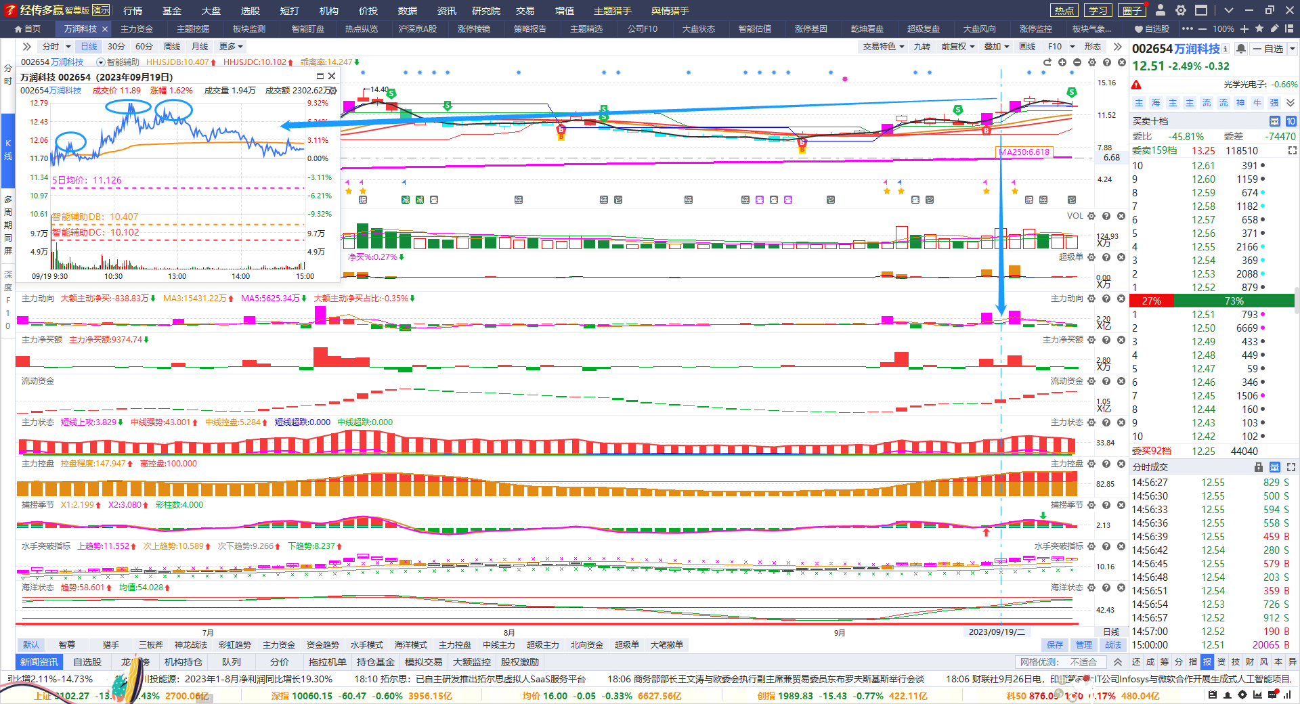
Task: Click the signal bars icon in status bar
Action: (x=1287, y=695)
